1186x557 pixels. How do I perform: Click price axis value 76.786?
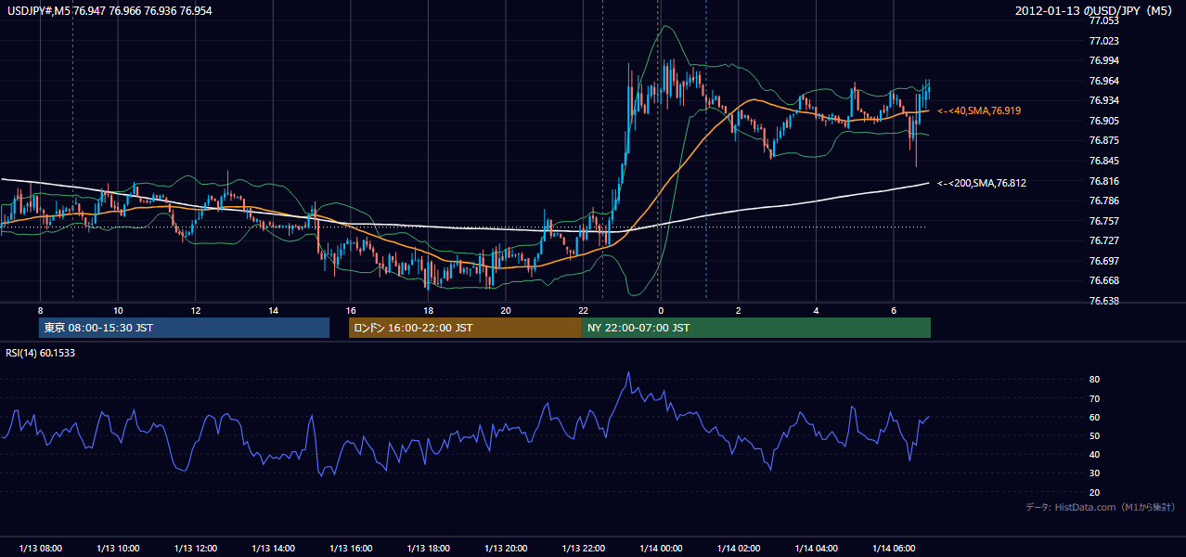pos(1102,201)
